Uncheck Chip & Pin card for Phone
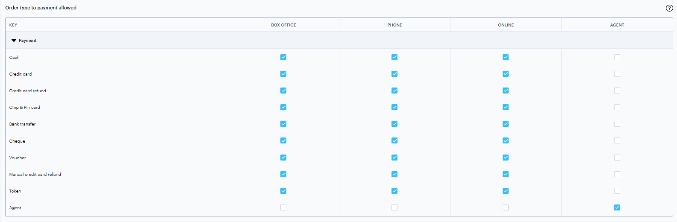Image resolution: width=677 pixels, height=222 pixels. pyautogui.click(x=394, y=107)
